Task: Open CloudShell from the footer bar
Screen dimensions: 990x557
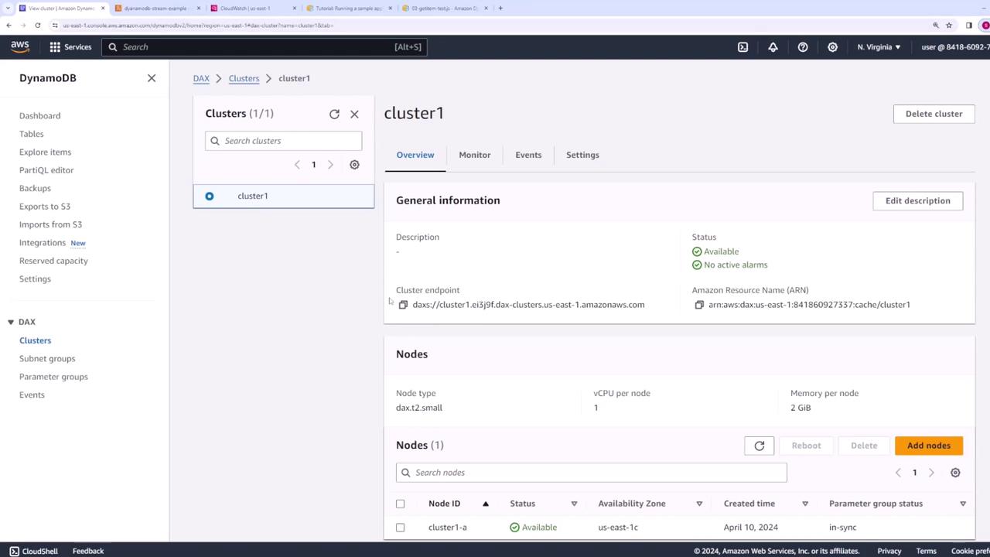Action: [x=33, y=551]
